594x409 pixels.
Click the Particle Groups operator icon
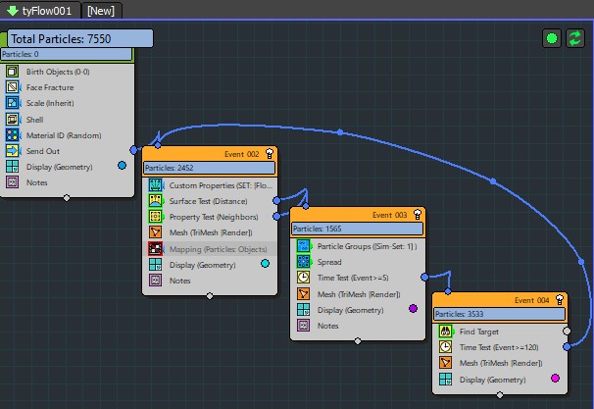click(304, 246)
